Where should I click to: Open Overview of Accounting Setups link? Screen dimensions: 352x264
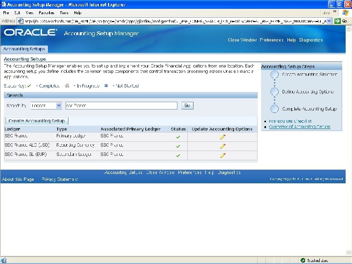(x=300, y=127)
